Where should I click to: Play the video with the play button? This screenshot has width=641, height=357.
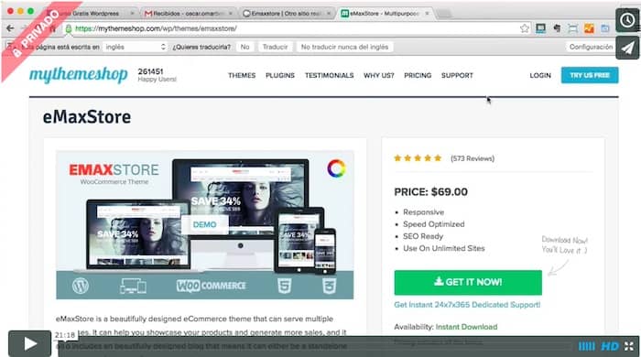[30, 344]
